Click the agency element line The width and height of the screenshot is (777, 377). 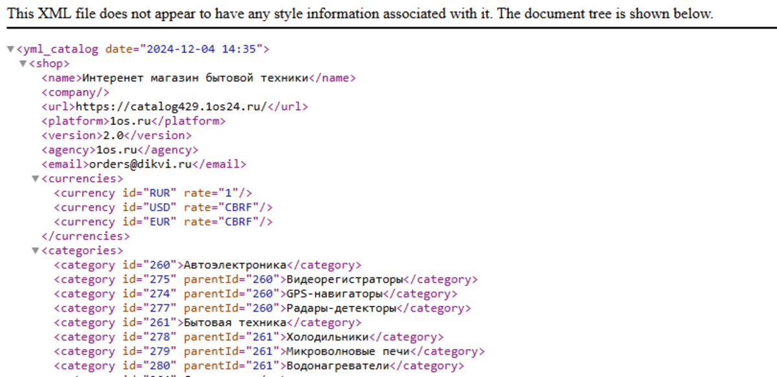(120, 150)
